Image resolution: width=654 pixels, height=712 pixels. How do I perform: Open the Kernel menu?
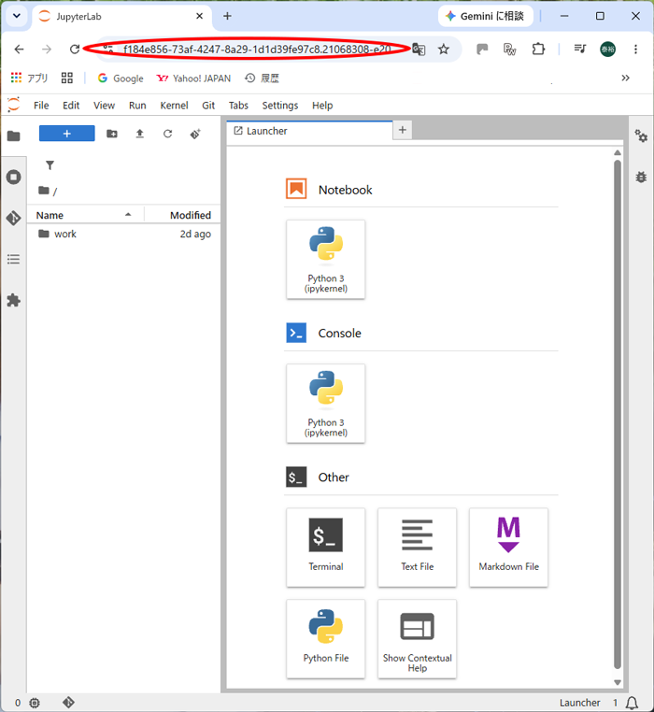[x=174, y=106]
